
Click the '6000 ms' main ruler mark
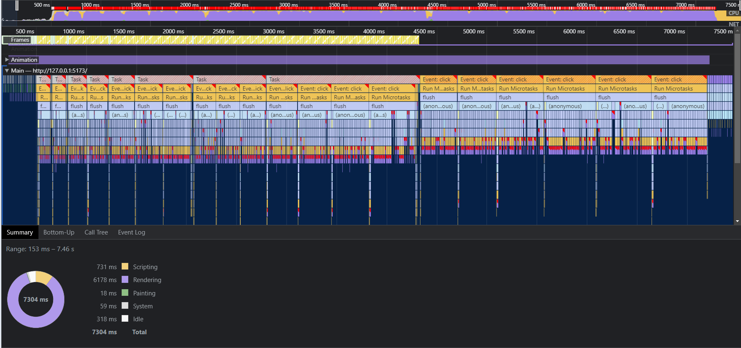[x=574, y=31]
